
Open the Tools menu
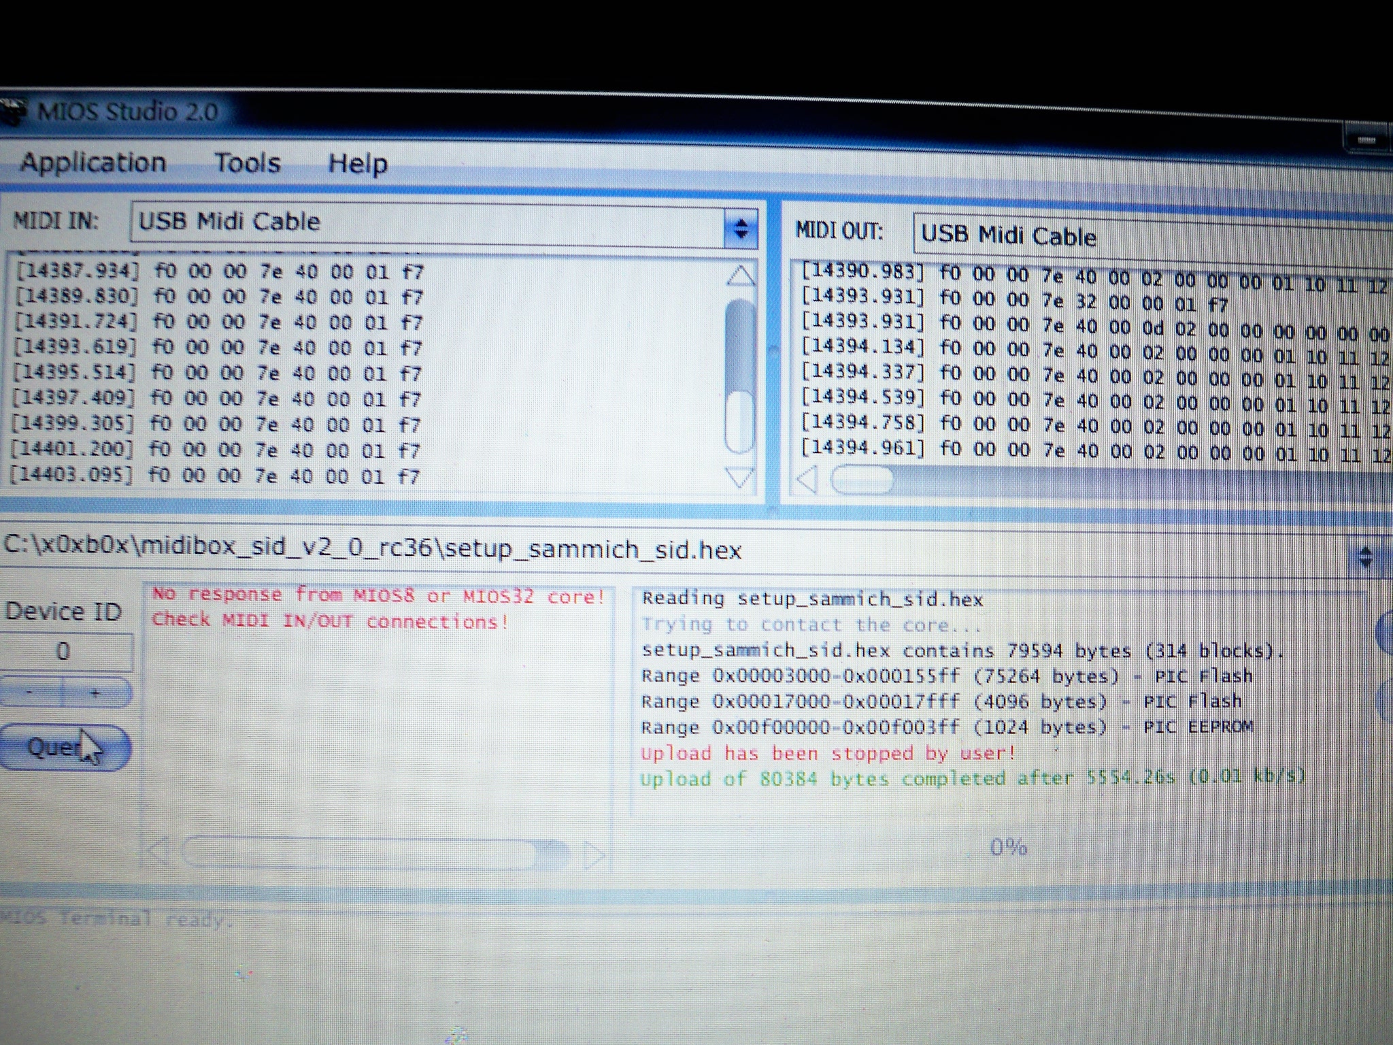point(248,163)
